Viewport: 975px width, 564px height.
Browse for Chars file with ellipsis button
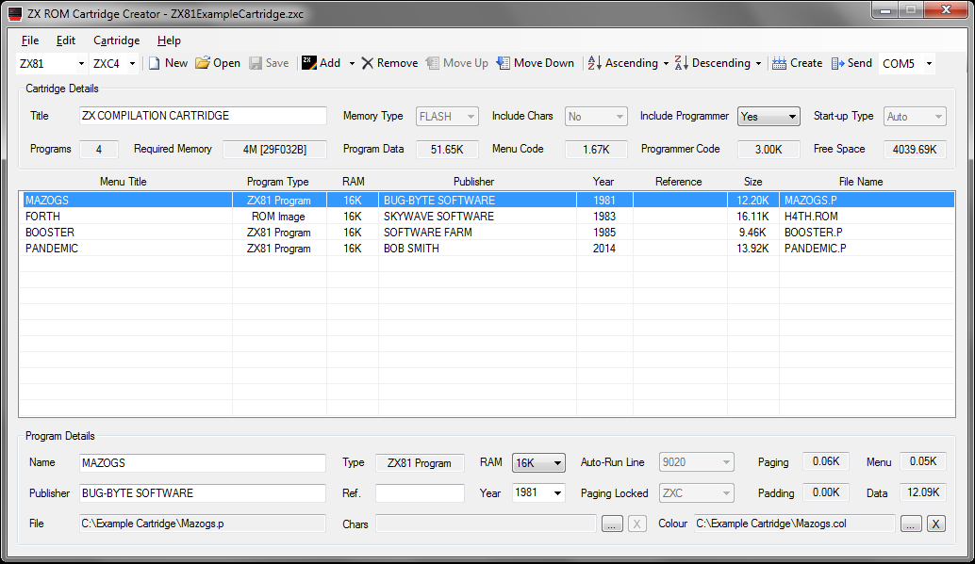click(612, 524)
